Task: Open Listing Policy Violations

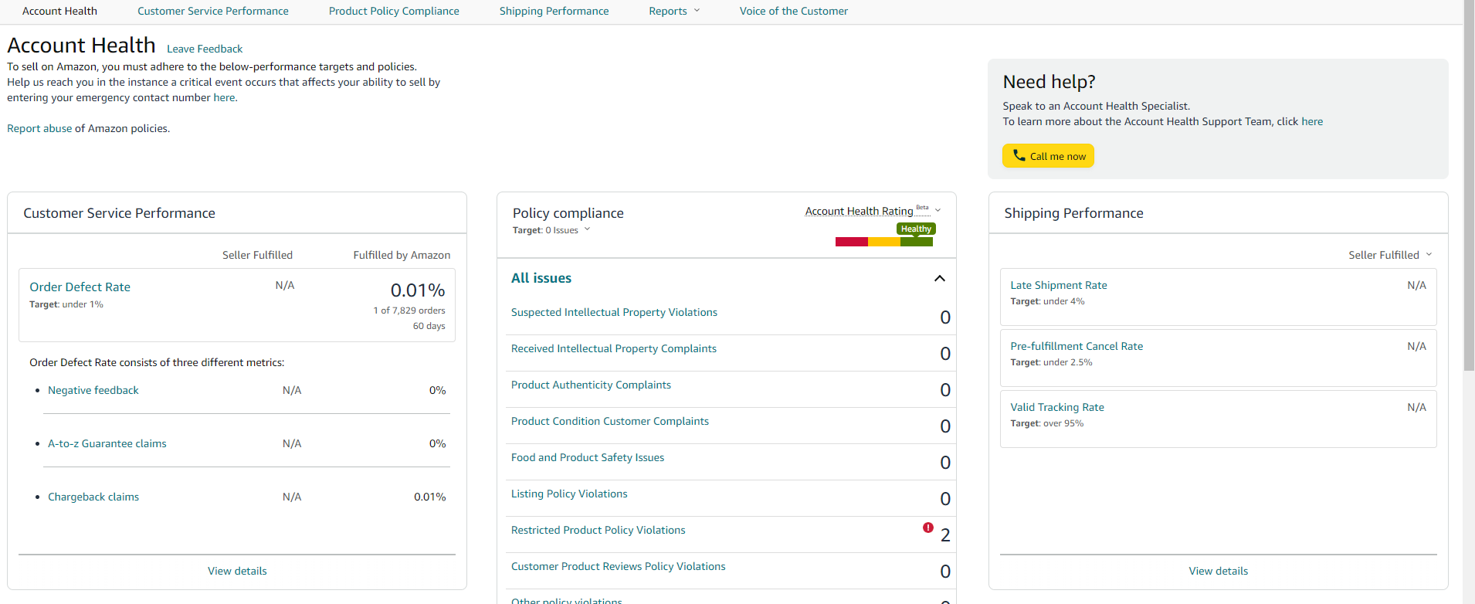Action: [569, 494]
